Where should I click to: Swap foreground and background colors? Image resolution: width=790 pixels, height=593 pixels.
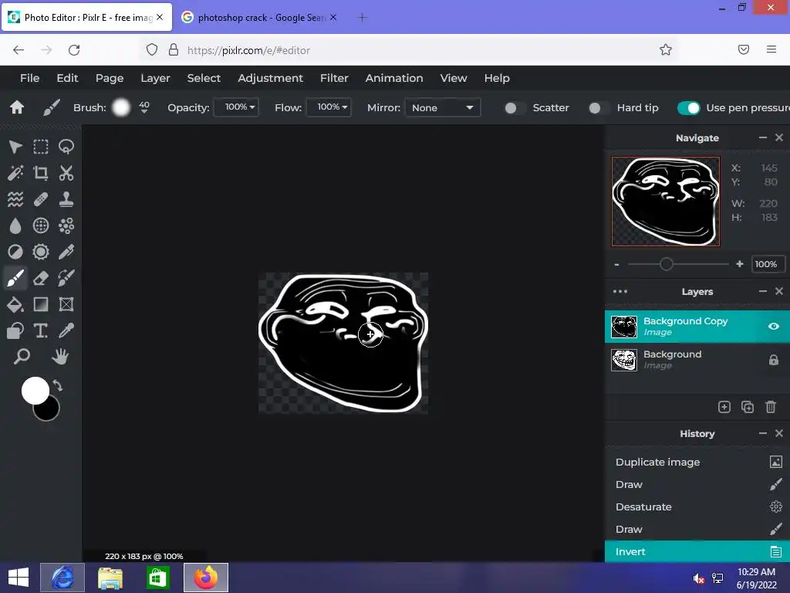pyautogui.click(x=58, y=386)
